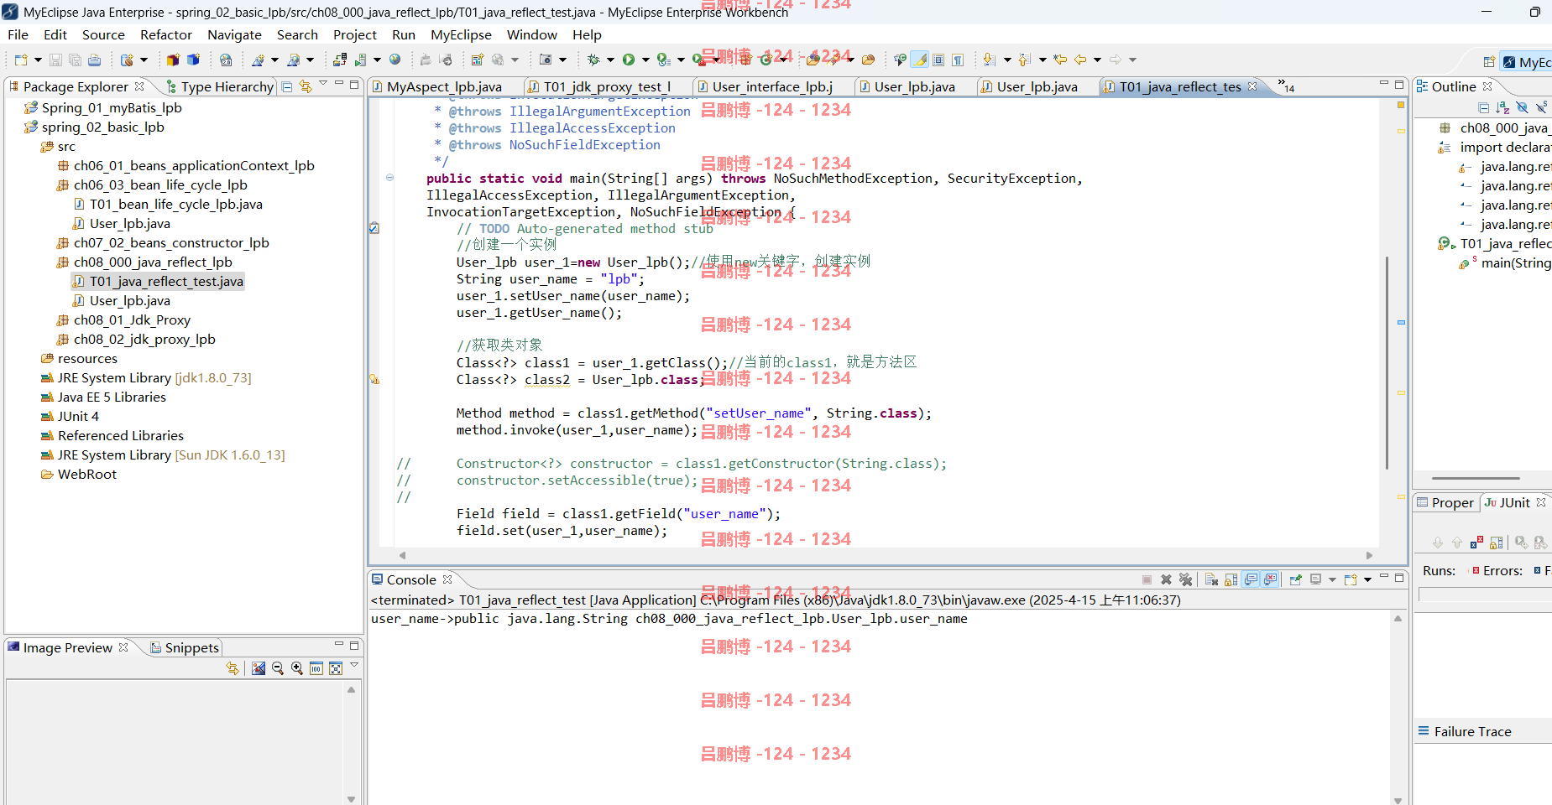Switch to Type Hierarchy tab

(x=219, y=86)
